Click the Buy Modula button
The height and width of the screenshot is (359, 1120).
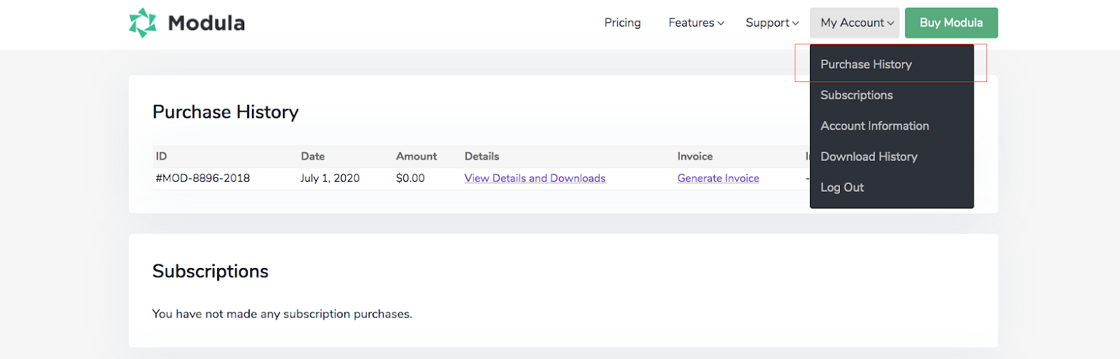click(951, 22)
